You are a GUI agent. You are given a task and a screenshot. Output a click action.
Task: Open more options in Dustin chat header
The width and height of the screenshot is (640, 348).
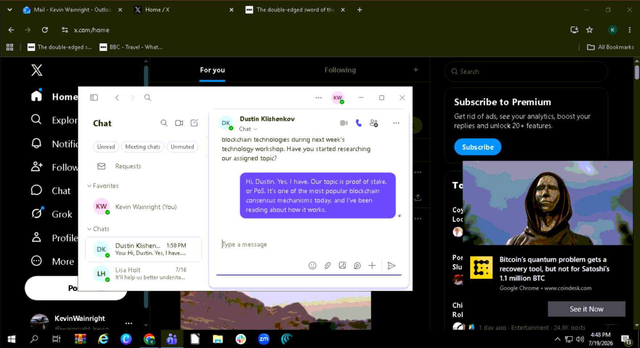tap(396, 123)
